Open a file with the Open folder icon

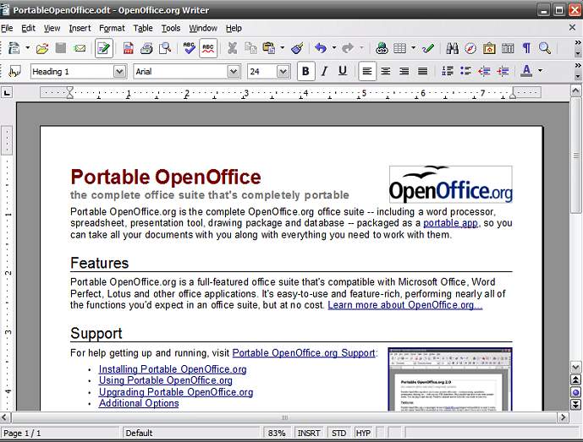(42, 48)
